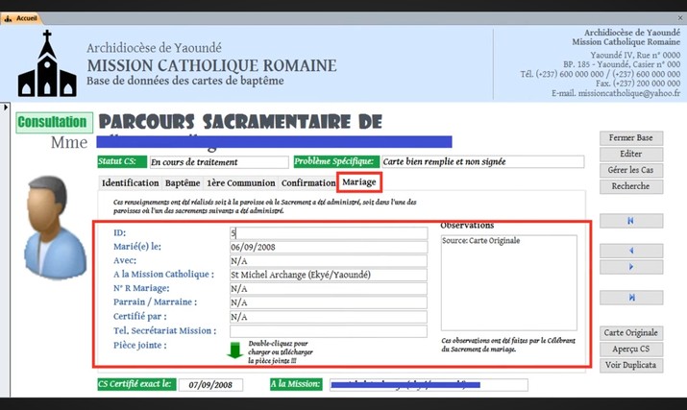Image resolution: width=687 pixels, height=410 pixels.
Task: Click the church logo in header
Action: tap(46, 63)
